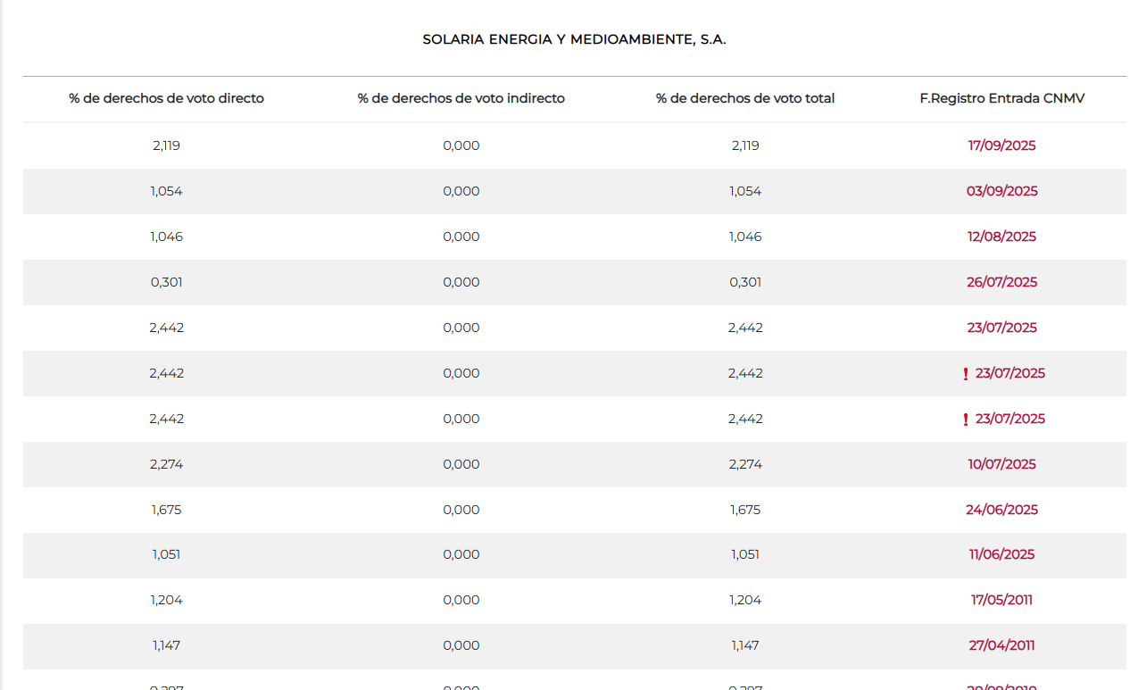The width and height of the screenshot is (1130, 690).
Task: Click the '% de derechos de voto total' header
Action: [745, 98]
